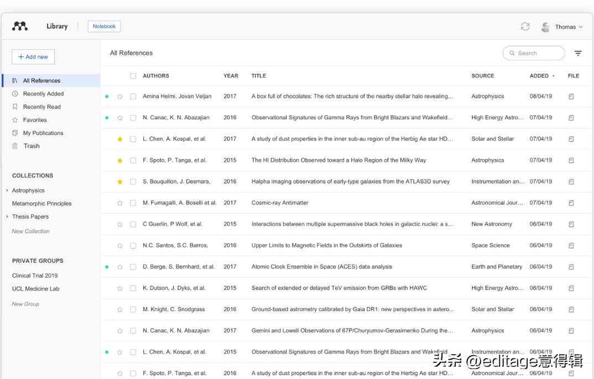Star the D. Berge reference
The height and width of the screenshot is (379, 594).
[x=120, y=267]
